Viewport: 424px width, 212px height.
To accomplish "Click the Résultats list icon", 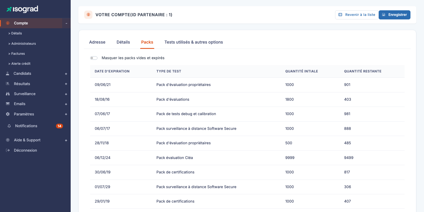I will coord(8,84).
